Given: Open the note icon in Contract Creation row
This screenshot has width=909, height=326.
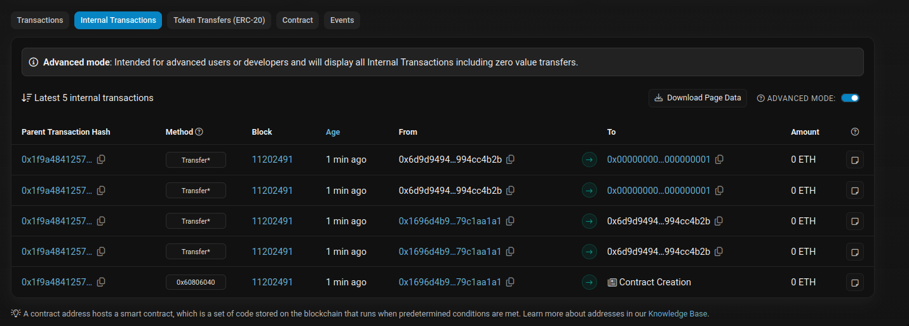Looking at the screenshot, I should coord(855,282).
